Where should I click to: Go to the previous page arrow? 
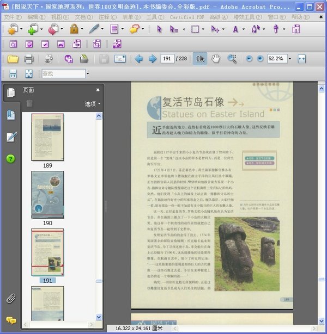(x=138, y=59)
